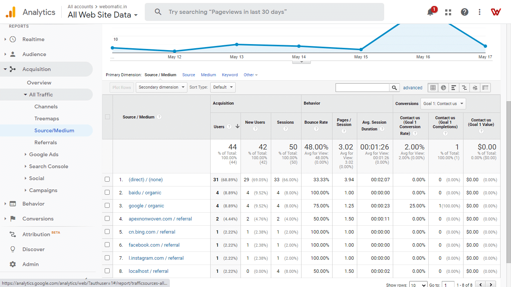Check the baidu / organic row checkbox
The height and width of the screenshot is (287, 511).
107,192
